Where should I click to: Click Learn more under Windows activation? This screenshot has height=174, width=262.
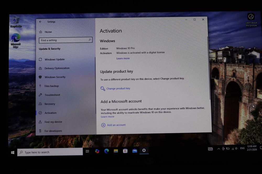(123, 58)
